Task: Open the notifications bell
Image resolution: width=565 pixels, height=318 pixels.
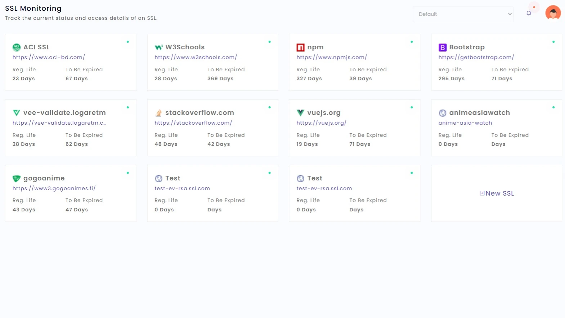Action: point(529,13)
